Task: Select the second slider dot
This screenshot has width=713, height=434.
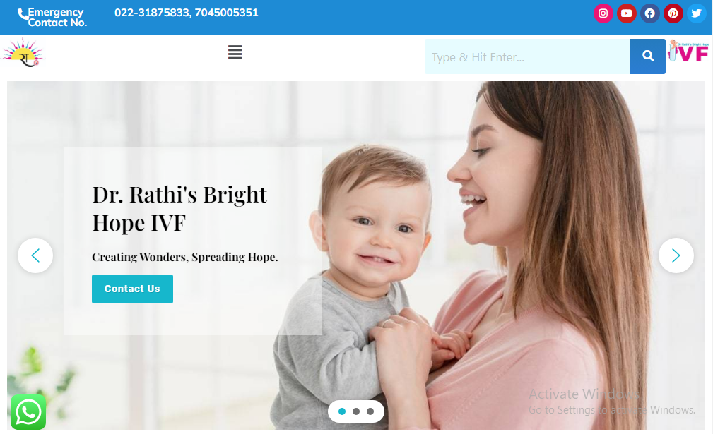Action: [x=356, y=411]
